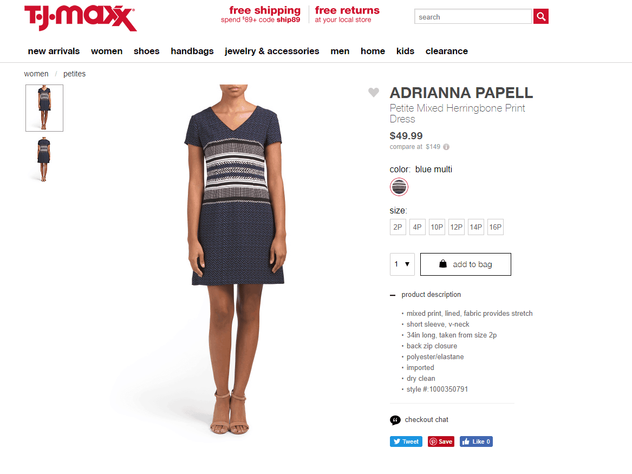Choose size 16P
Viewport: 632px width, 474px height.
[496, 228]
